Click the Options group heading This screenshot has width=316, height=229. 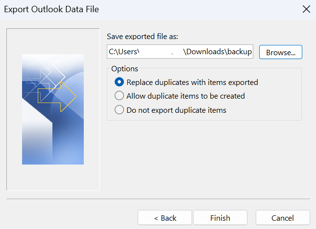pos(124,68)
